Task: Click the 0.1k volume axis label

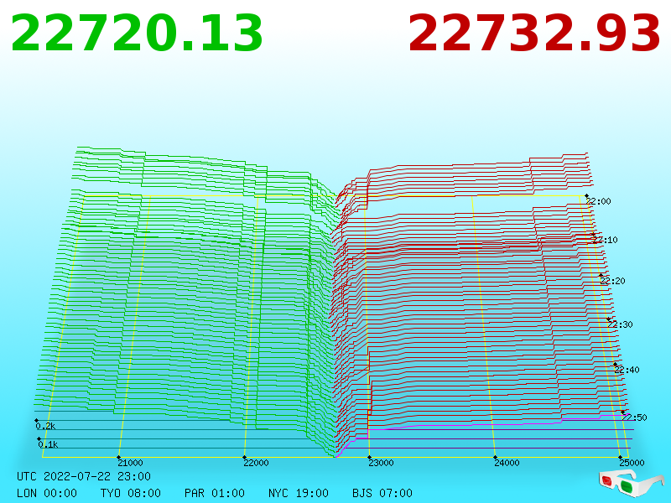Action: (48, 444)
